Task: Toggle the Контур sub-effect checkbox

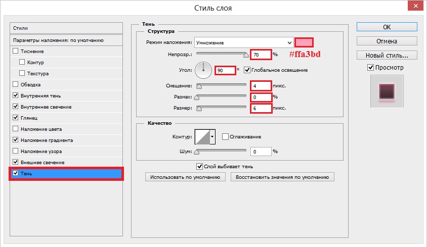Action: click(x=22, y=62)
